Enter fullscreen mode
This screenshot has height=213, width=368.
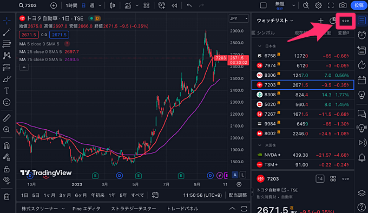[331, 5]
